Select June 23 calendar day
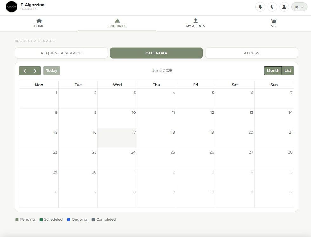This screenshot has width=311, height=237. point(78,158)
